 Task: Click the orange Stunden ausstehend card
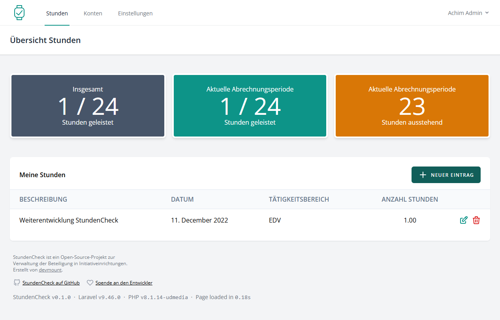412,105
